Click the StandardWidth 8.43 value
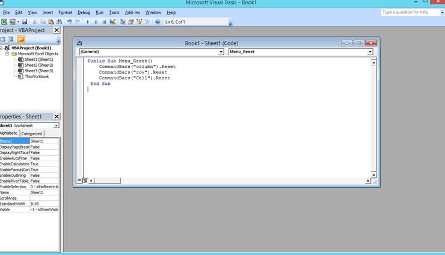 tap(44, 204)
